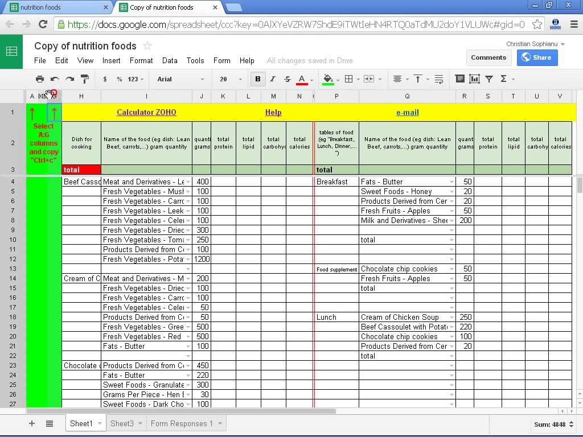Open the Format menu

(x=141, y=60)
